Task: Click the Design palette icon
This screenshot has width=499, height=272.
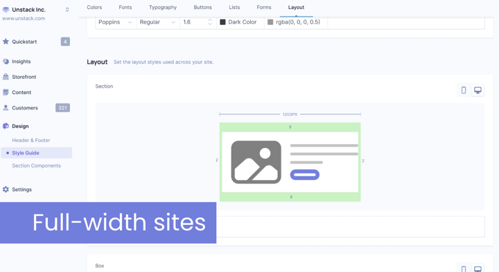Action: (6, 126)
